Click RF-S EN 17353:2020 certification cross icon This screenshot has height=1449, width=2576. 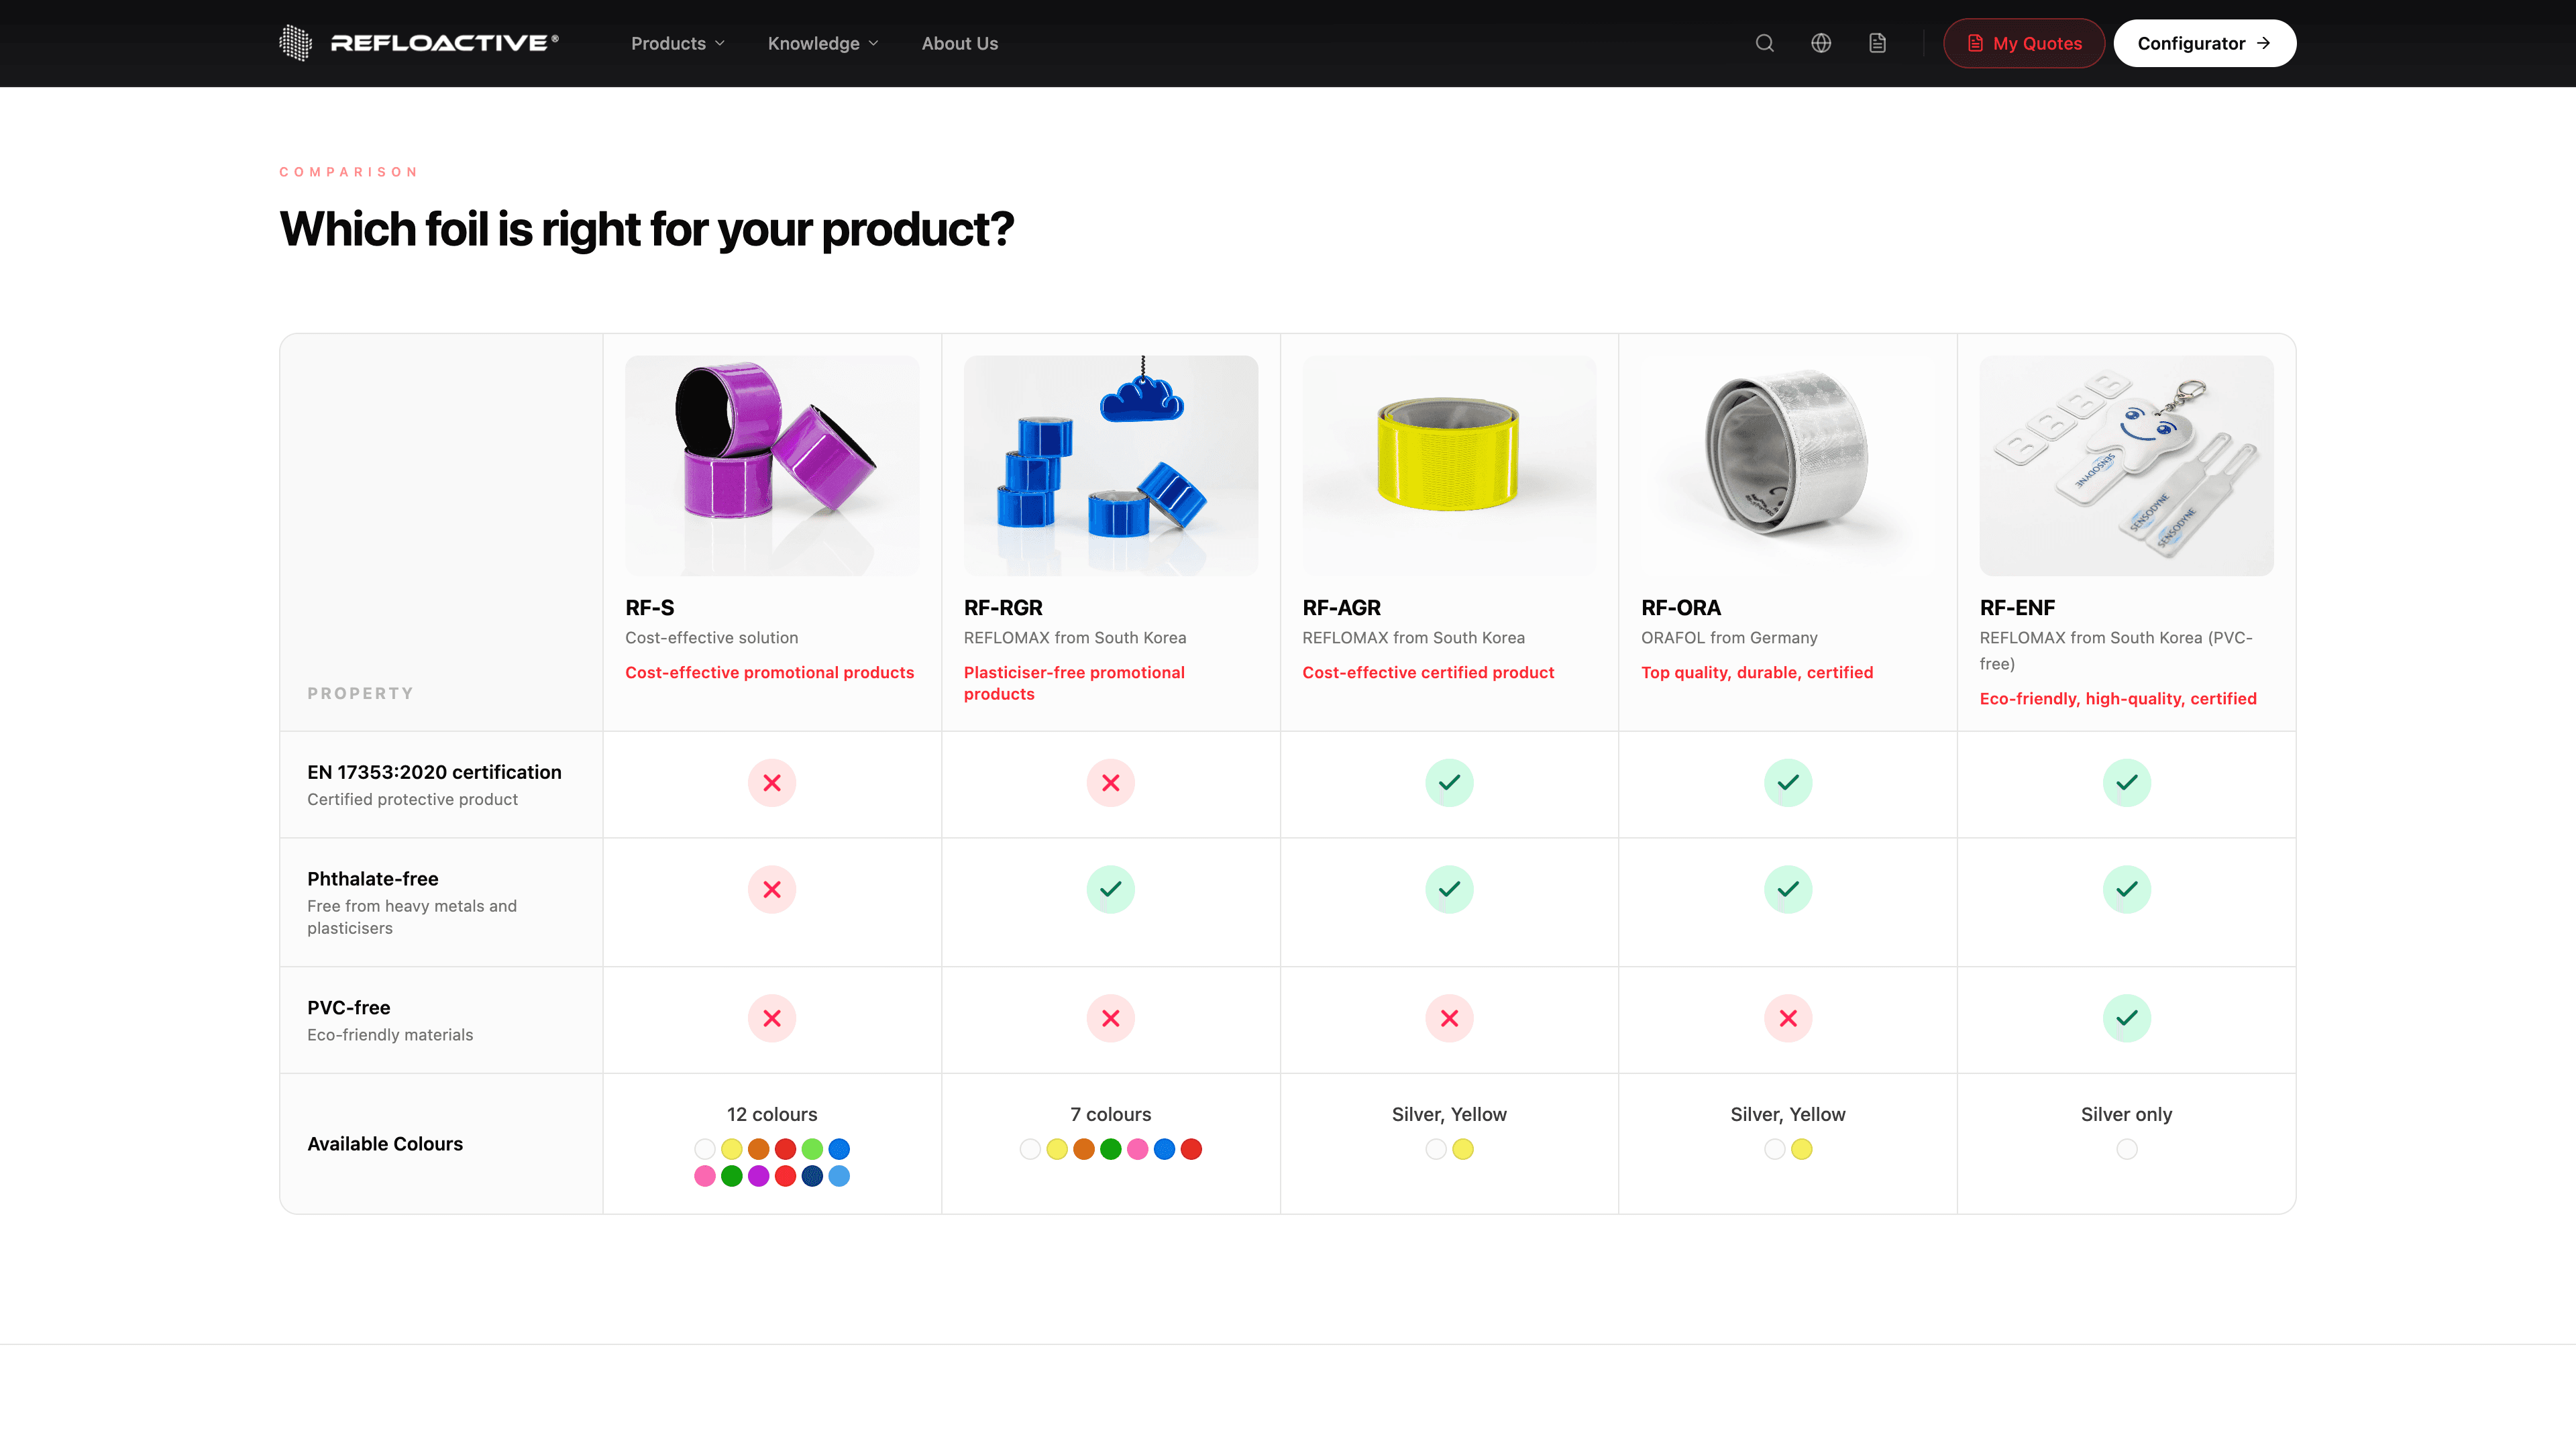tap(772, 783)
